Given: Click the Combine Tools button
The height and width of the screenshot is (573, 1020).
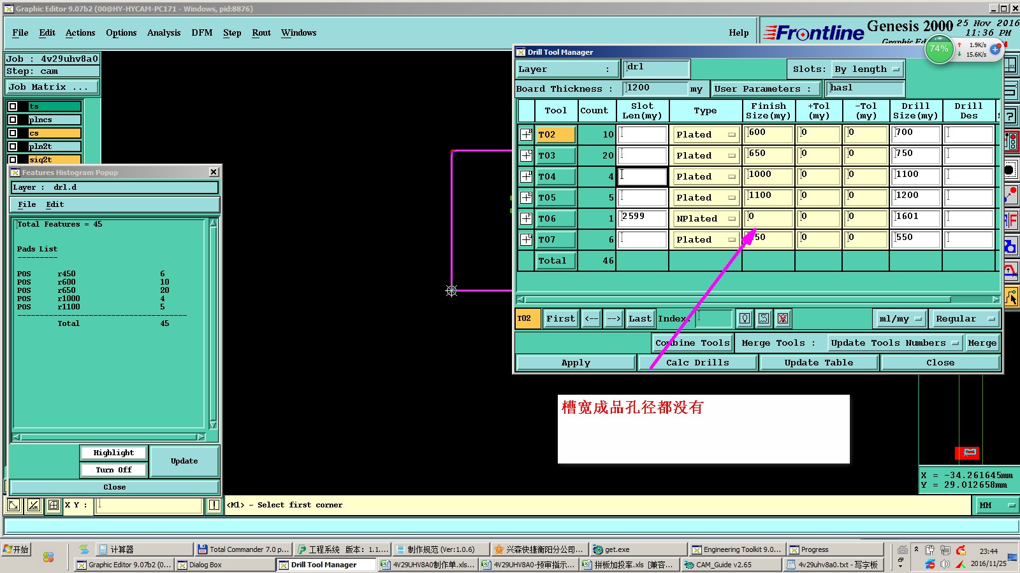Looking at the screenshot, I should click(x=692, y=343).
